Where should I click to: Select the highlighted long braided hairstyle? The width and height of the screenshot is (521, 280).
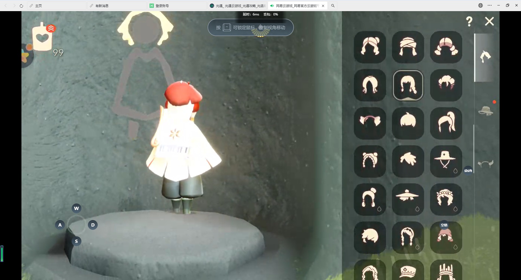tap(408, 85)
